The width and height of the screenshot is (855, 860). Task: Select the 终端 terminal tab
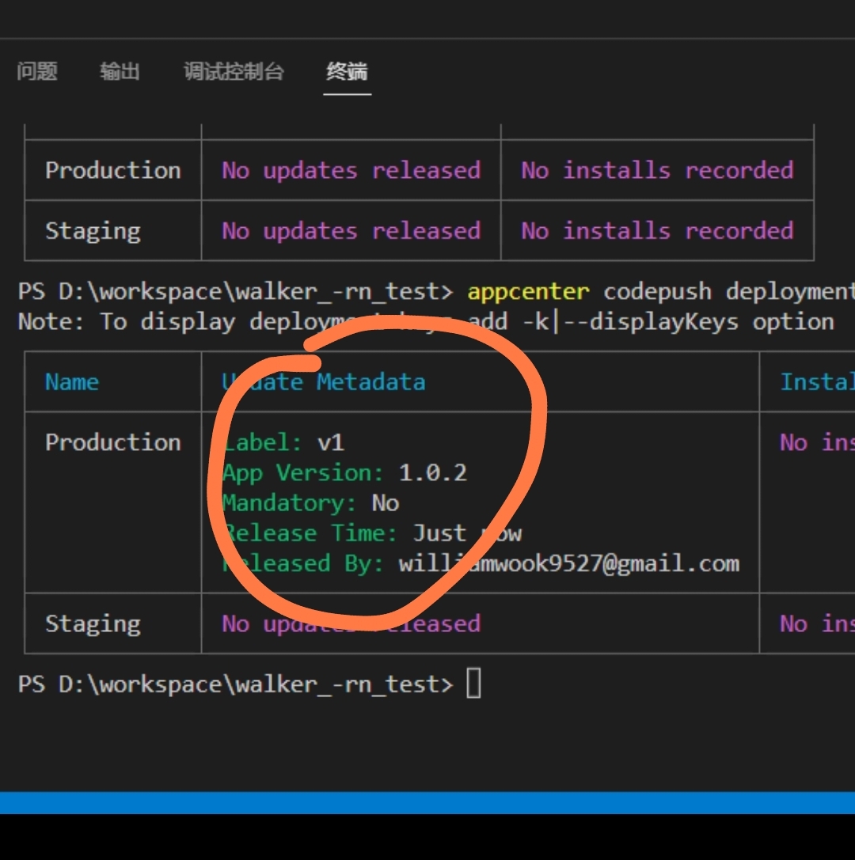347,72
